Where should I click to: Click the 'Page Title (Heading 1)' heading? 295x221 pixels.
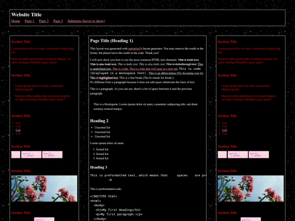pyautogui.click(x=111, y=41)
